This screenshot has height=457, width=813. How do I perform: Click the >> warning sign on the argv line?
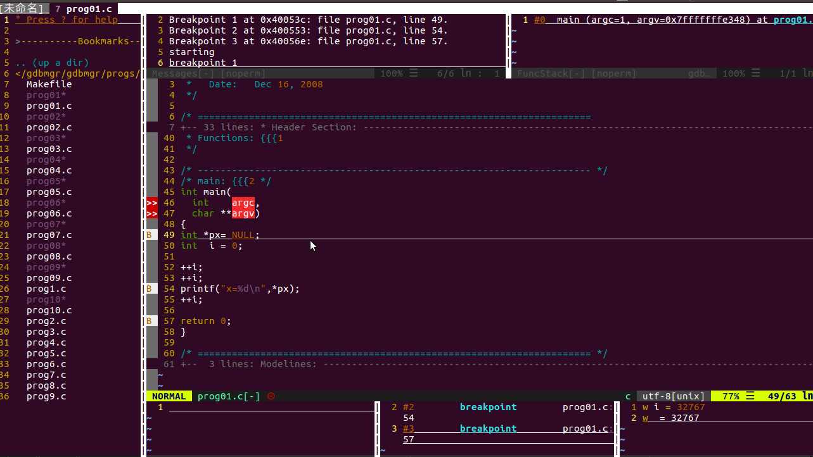click(x=152, y=213)
